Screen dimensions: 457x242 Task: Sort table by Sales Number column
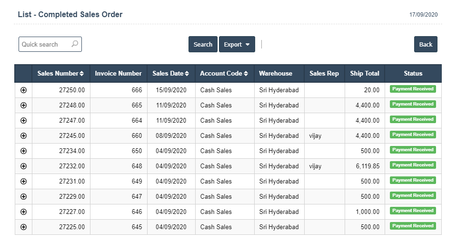(x=60, y=73)
